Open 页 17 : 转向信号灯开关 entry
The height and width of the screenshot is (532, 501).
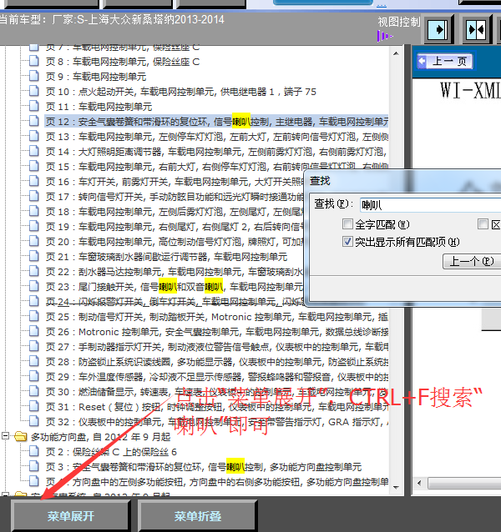[175, 197]
